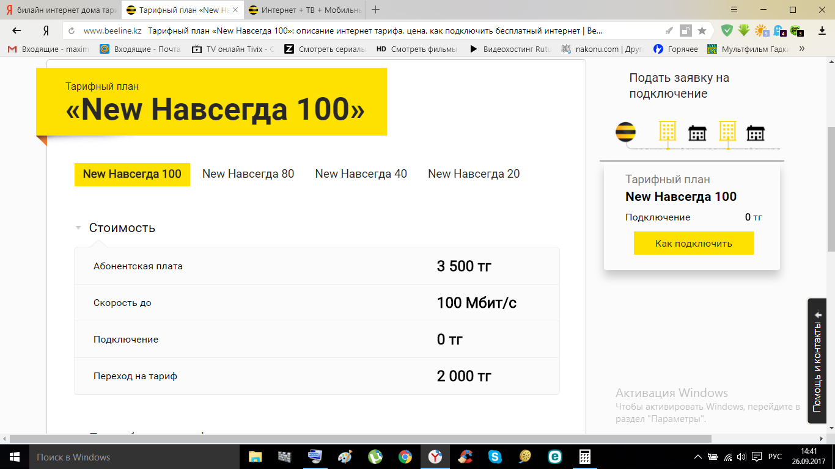This screenshot has height=469, width=835.
Task: Open the Paint palette app on taskbar
Action: point(345,457)
